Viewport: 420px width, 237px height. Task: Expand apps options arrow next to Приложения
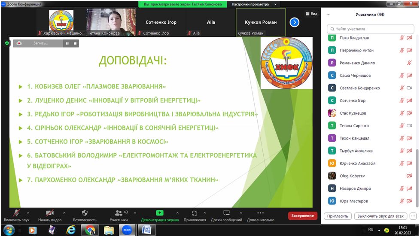pyautogui.click(x=205, y=213)
